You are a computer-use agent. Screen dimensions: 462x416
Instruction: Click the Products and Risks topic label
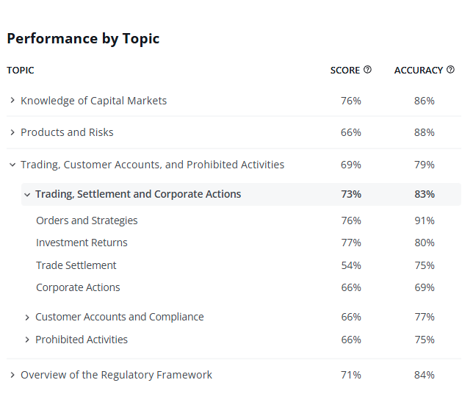(67, 132)
